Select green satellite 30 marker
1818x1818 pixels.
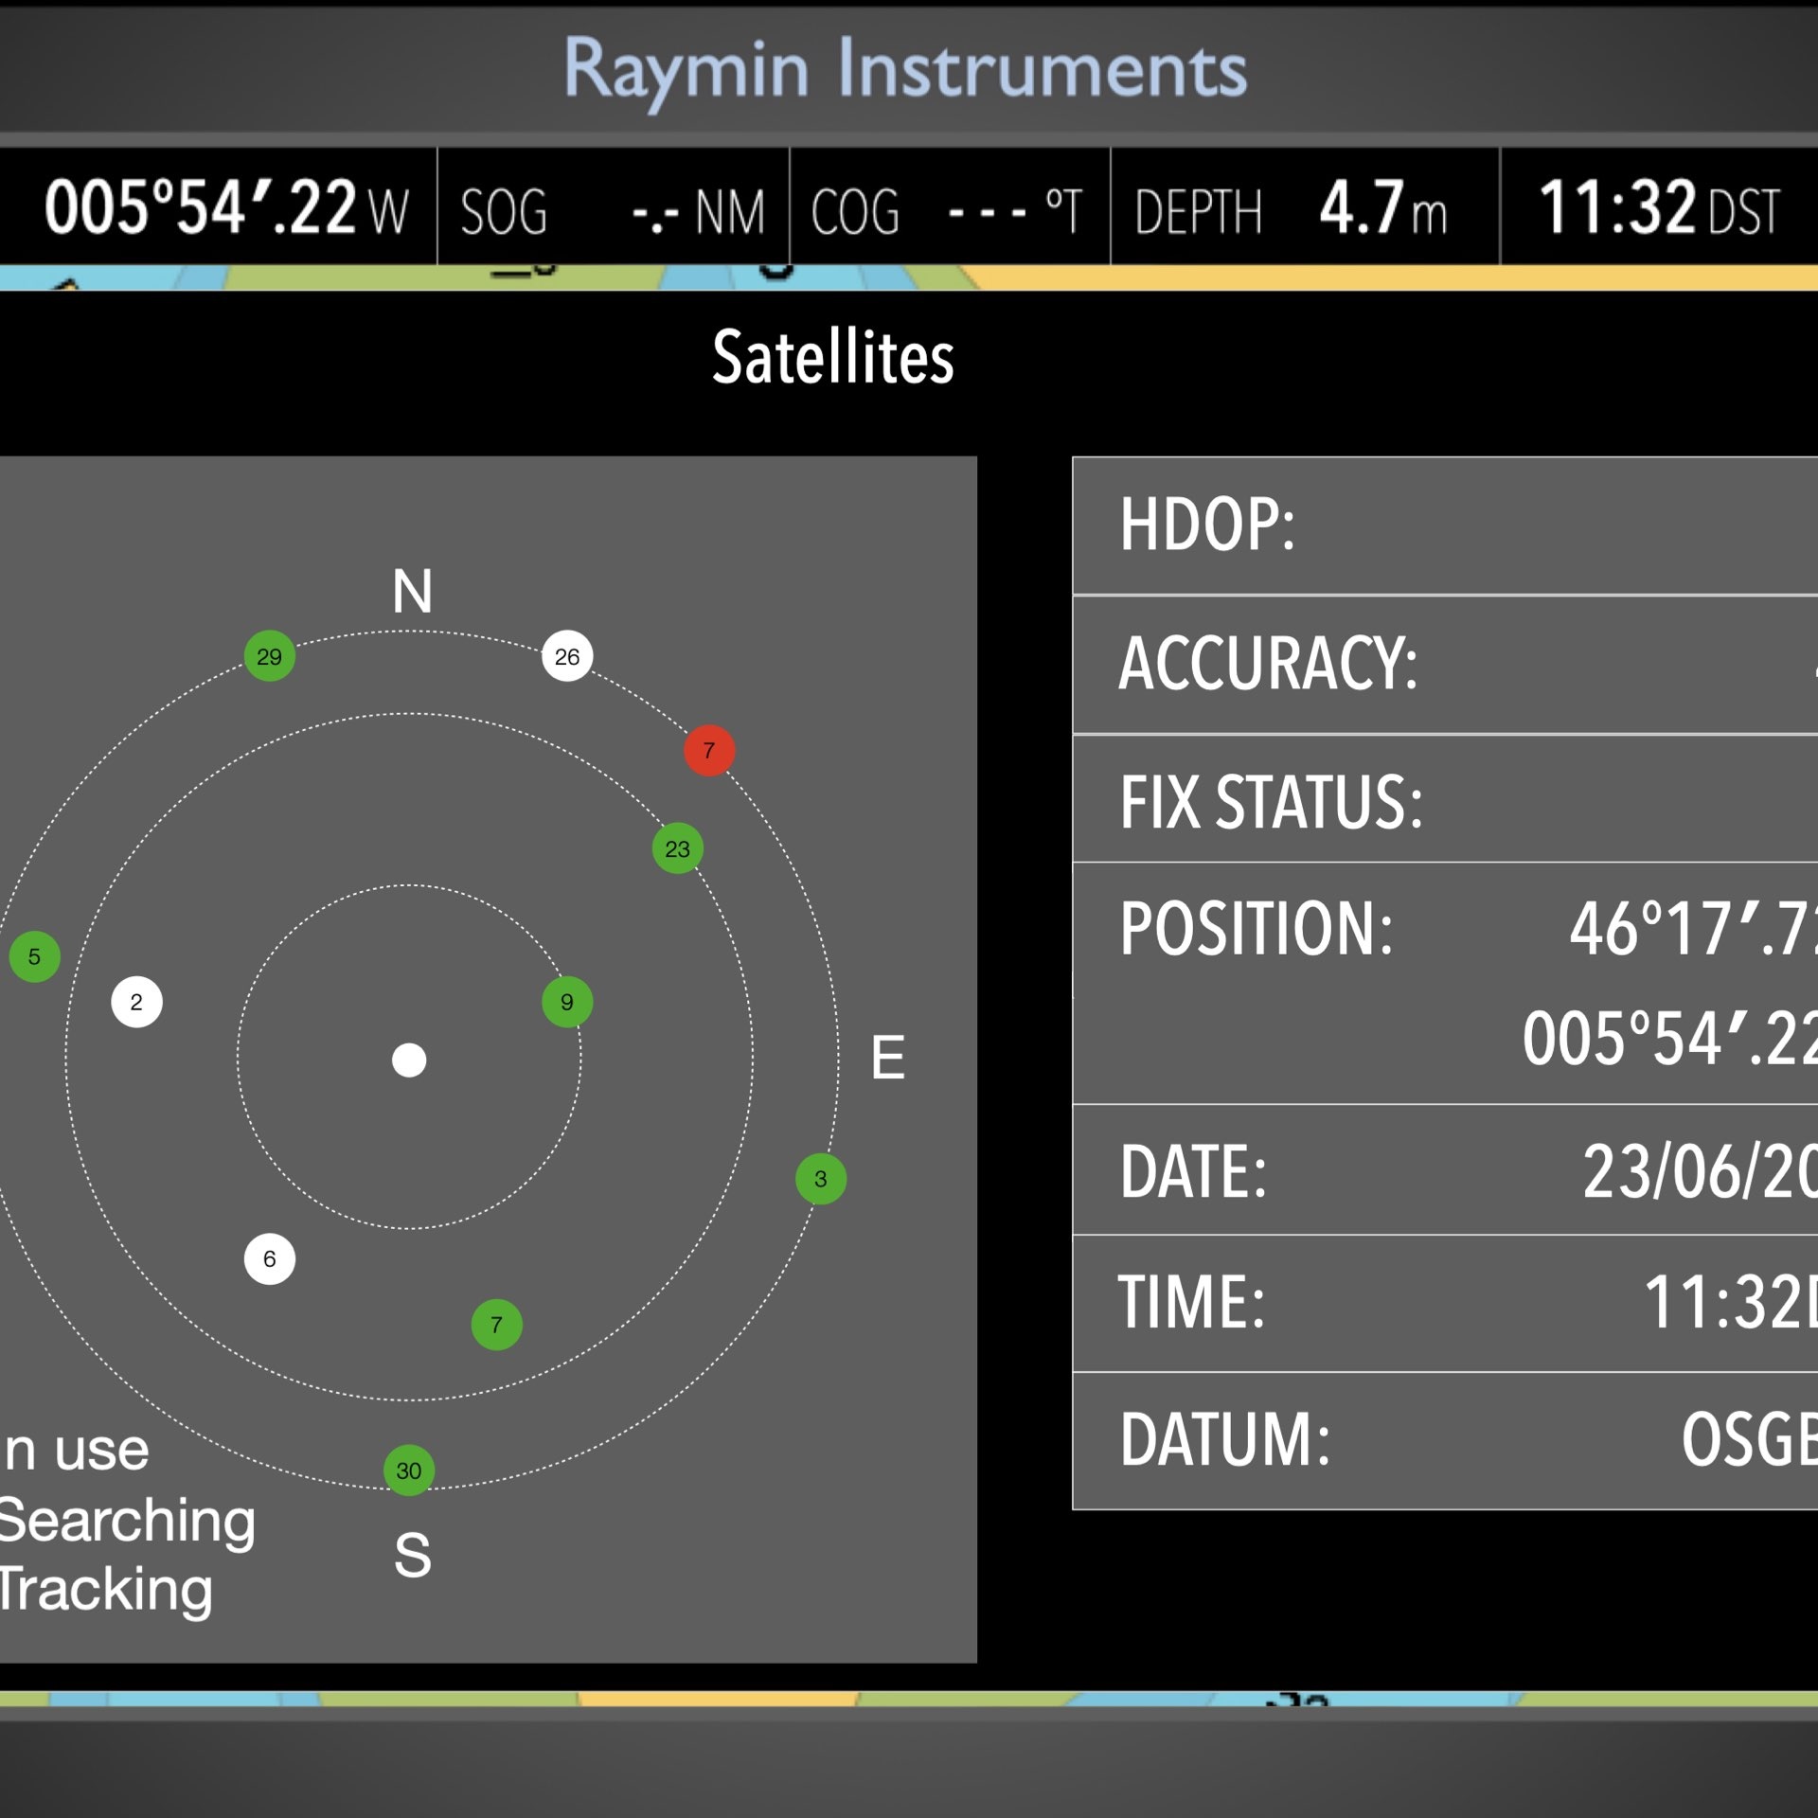pos(409,1470)
